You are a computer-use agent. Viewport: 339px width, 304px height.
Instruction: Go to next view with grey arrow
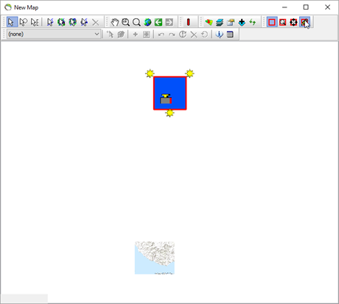pos(169,22)
